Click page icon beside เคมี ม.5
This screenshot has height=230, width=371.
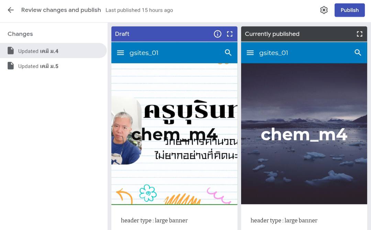pyautogui.click(x=11, y=66)
